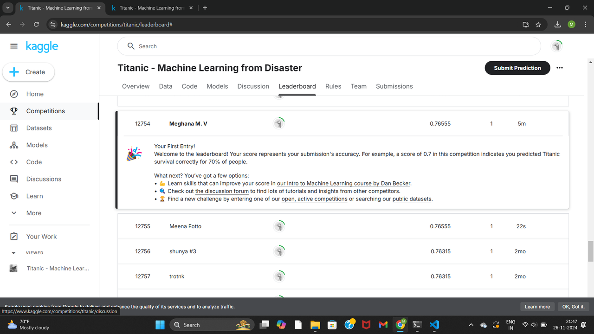Click the Kaggle logo
Image resolution: width=594 pixels, height=334 pixels.
tap(42, 46)
